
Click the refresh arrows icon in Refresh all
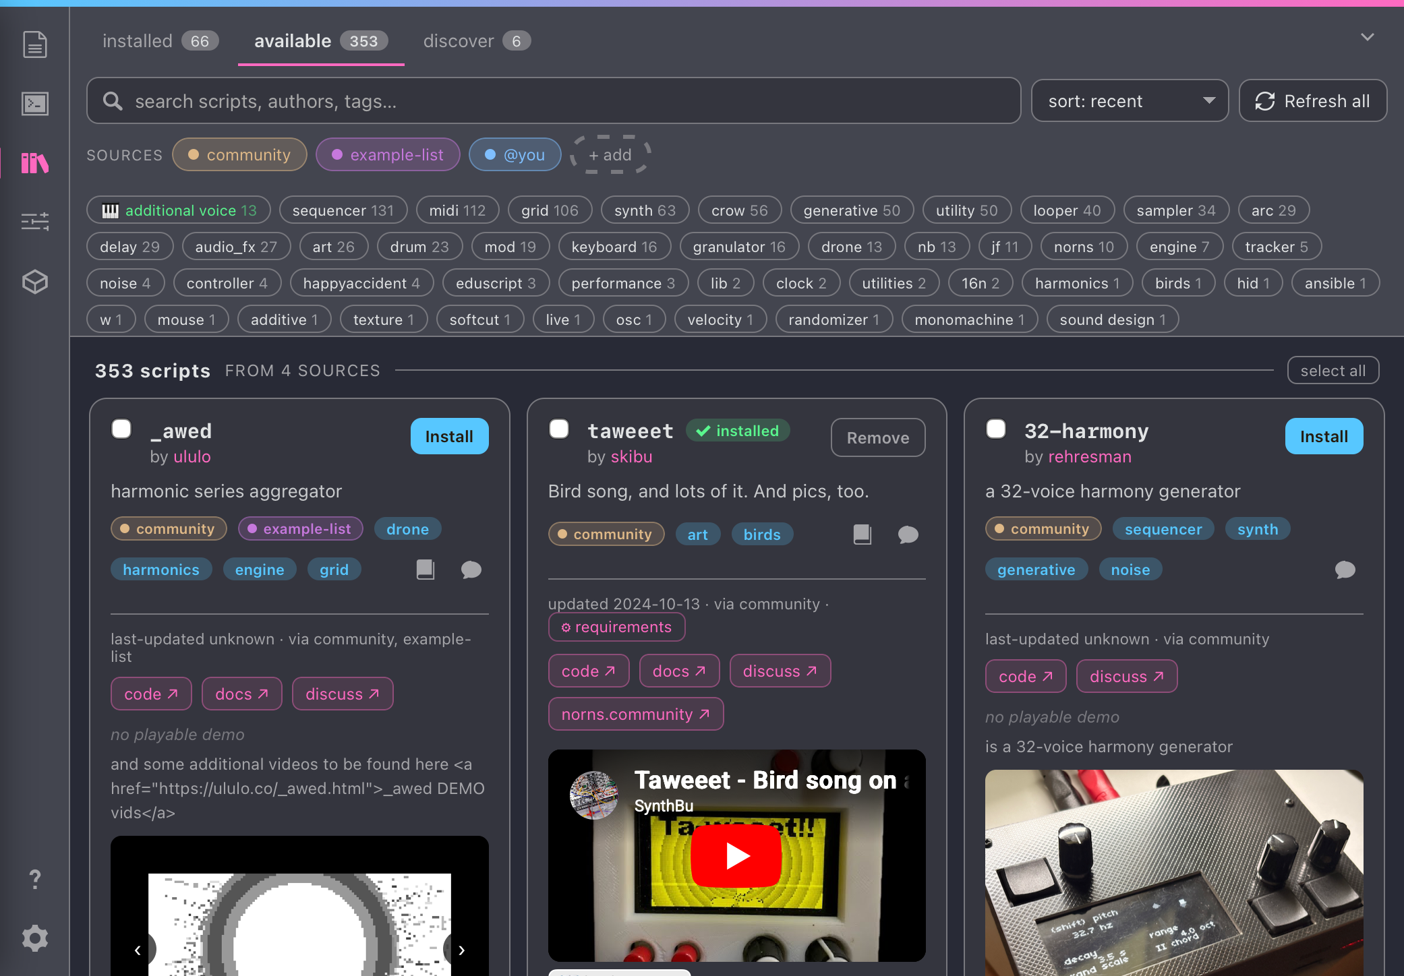[1265, 101]
